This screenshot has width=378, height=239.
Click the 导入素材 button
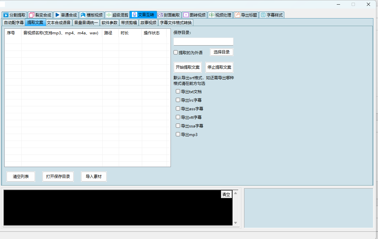94,177
